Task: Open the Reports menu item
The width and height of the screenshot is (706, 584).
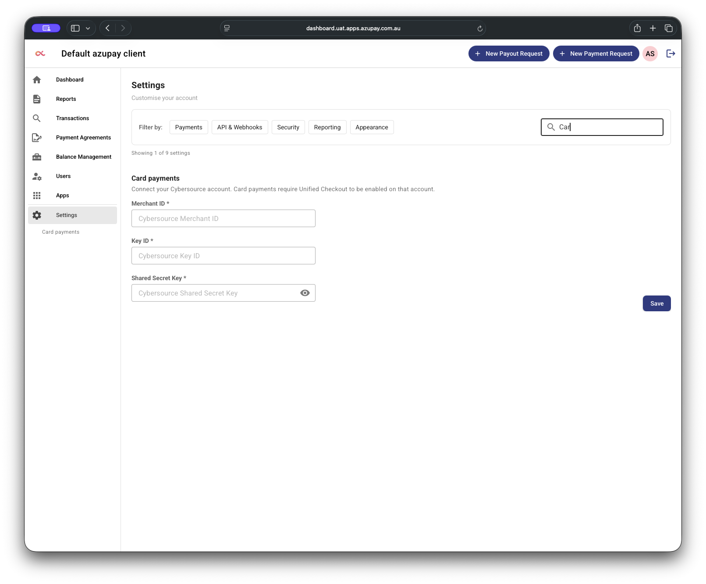Action: (x=73, y=99)
